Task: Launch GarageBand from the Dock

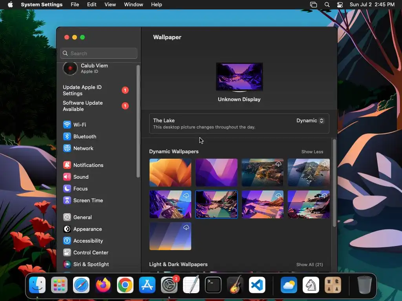Action: [x=235, y=285]
